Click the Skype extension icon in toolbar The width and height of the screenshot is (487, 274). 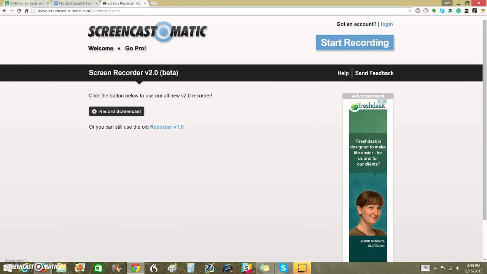pyautogui.click(x=442, y=11)
